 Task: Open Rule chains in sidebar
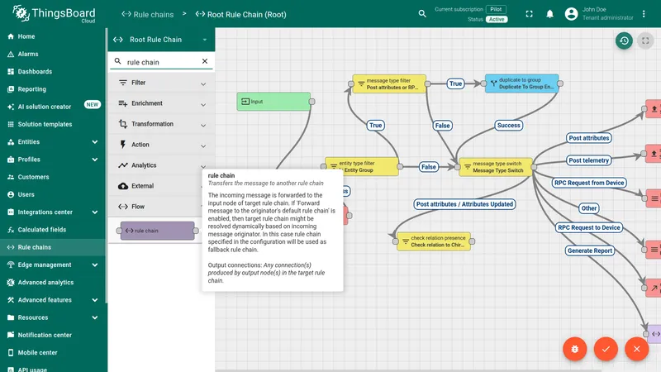[53, 247]
